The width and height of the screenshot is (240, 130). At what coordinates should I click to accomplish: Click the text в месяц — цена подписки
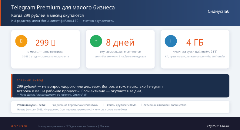tap(45, 52)
